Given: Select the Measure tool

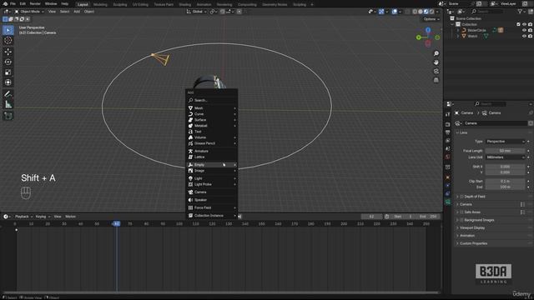Looking at the screenshot, I should coord(8,104).
